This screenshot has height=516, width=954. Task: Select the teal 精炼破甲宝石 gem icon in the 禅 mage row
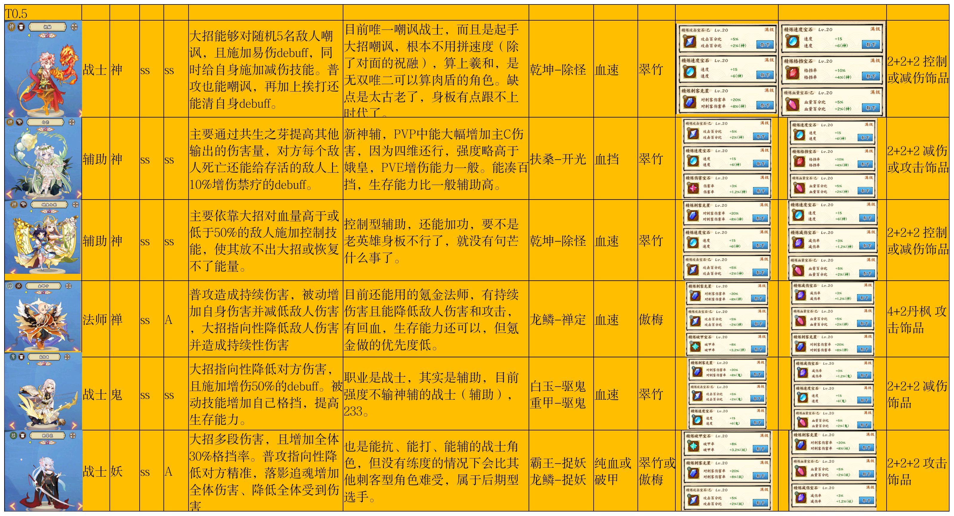pos(695,347)
